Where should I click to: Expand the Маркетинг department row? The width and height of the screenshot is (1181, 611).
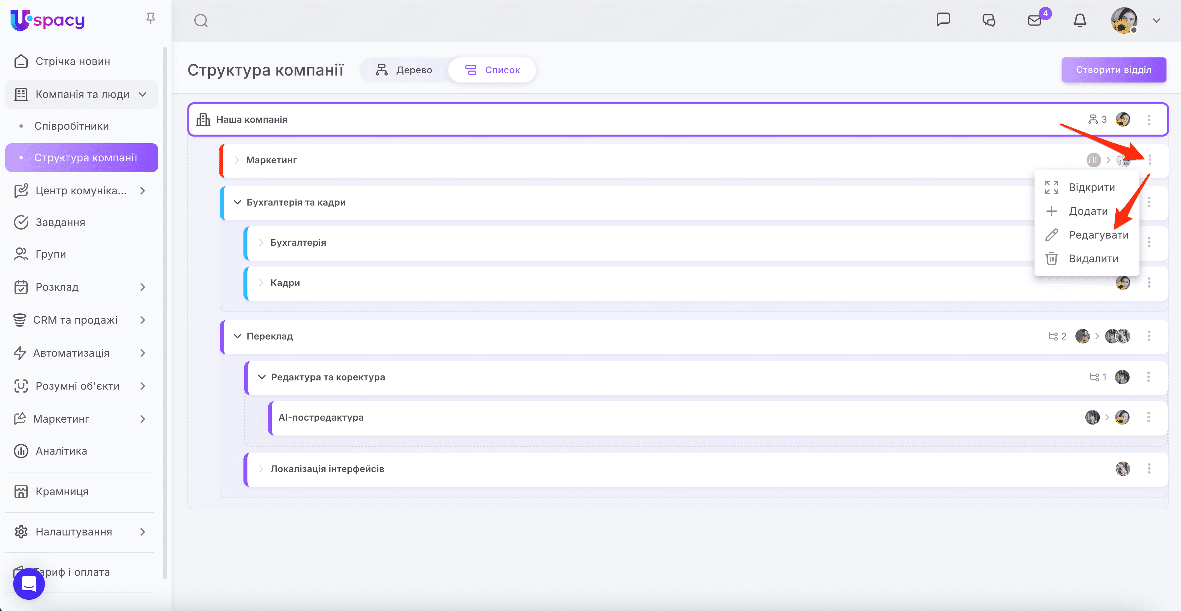pyautogui.click(x=237, y=160)
